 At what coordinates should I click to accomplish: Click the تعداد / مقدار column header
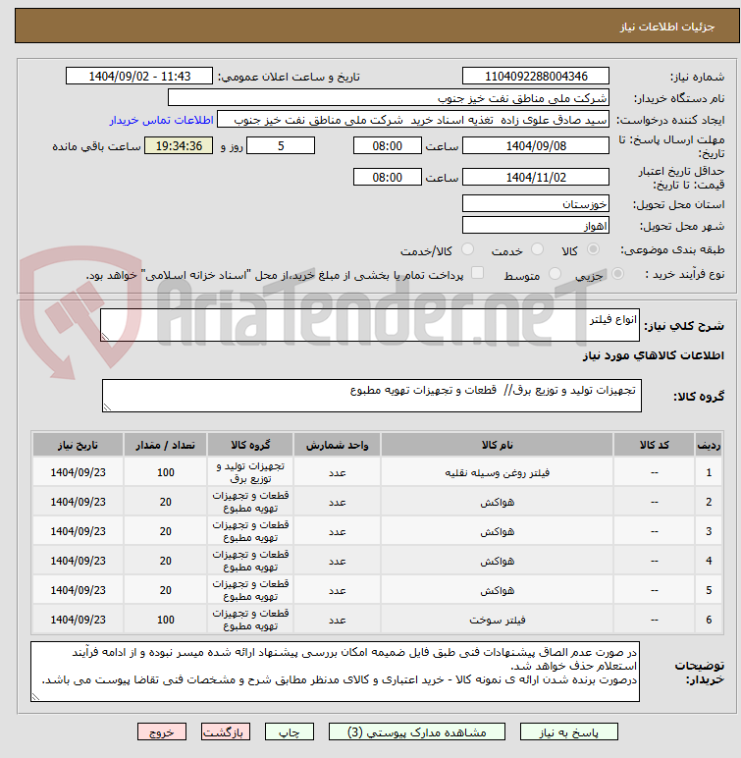pyautogui.click(x=165, y=444)
